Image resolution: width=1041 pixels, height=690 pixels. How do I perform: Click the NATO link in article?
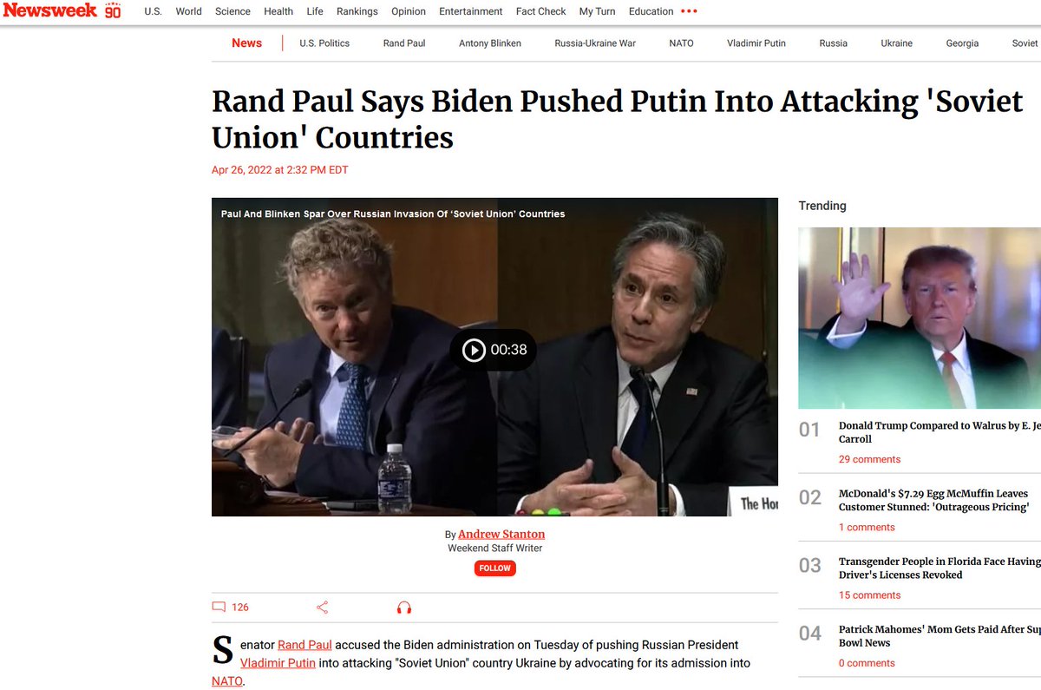(x=226, y=681)
